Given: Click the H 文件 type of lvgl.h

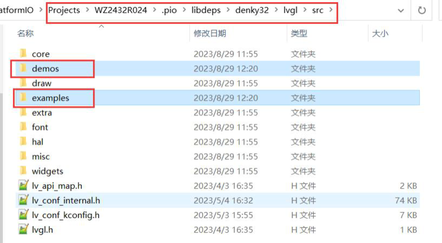Looking at the screenshot, I should pos(303,230).
